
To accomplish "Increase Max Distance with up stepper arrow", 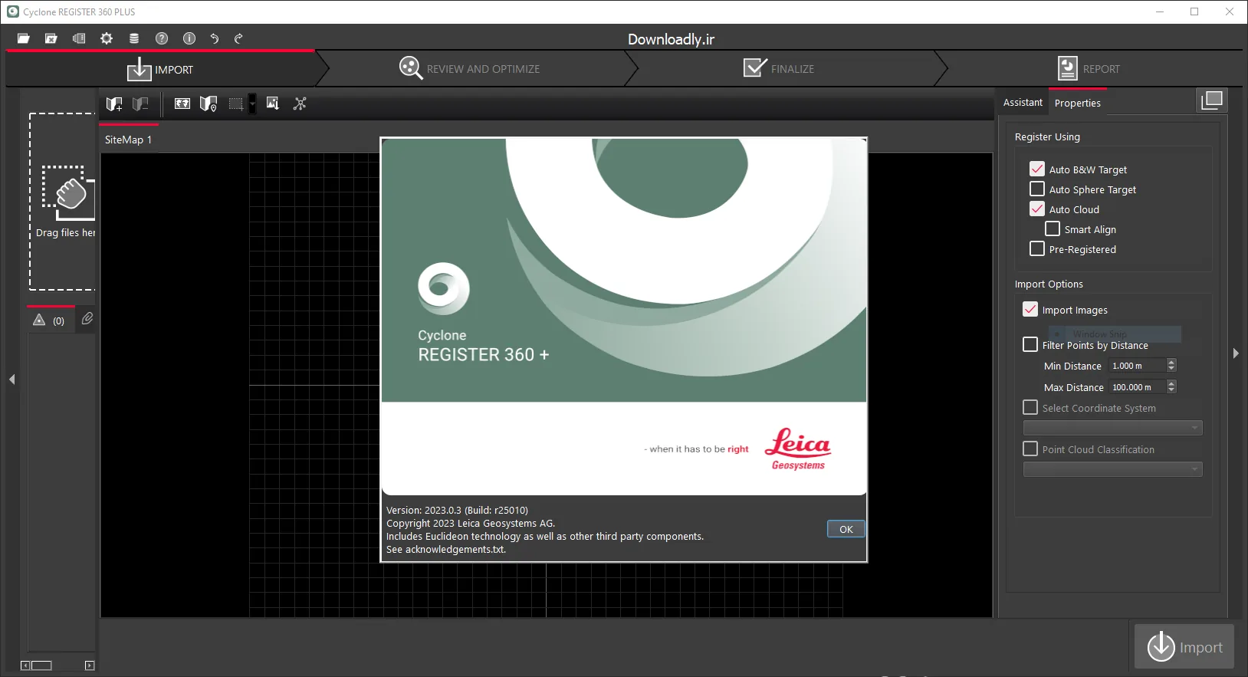I will pyautogui.click(x=1171, y=383).
